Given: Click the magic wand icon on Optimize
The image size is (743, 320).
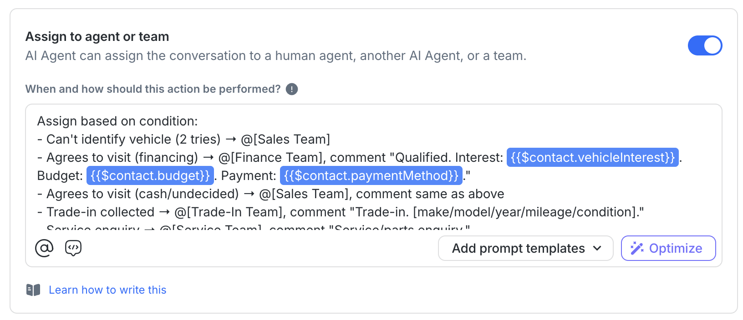Looking at the screenshot, I should tap(636, 248).
